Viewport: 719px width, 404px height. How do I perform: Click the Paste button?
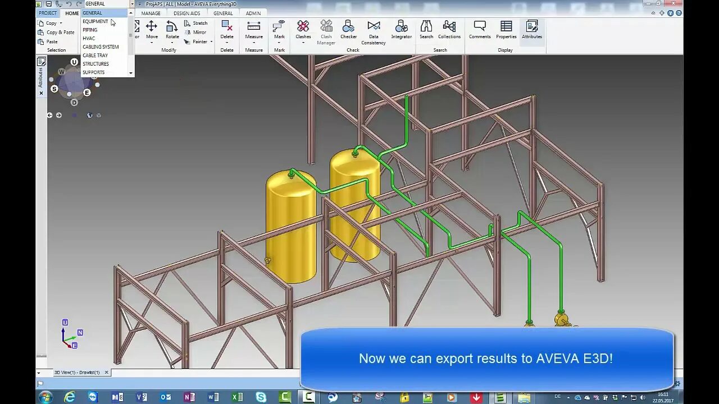pos(48,42)
